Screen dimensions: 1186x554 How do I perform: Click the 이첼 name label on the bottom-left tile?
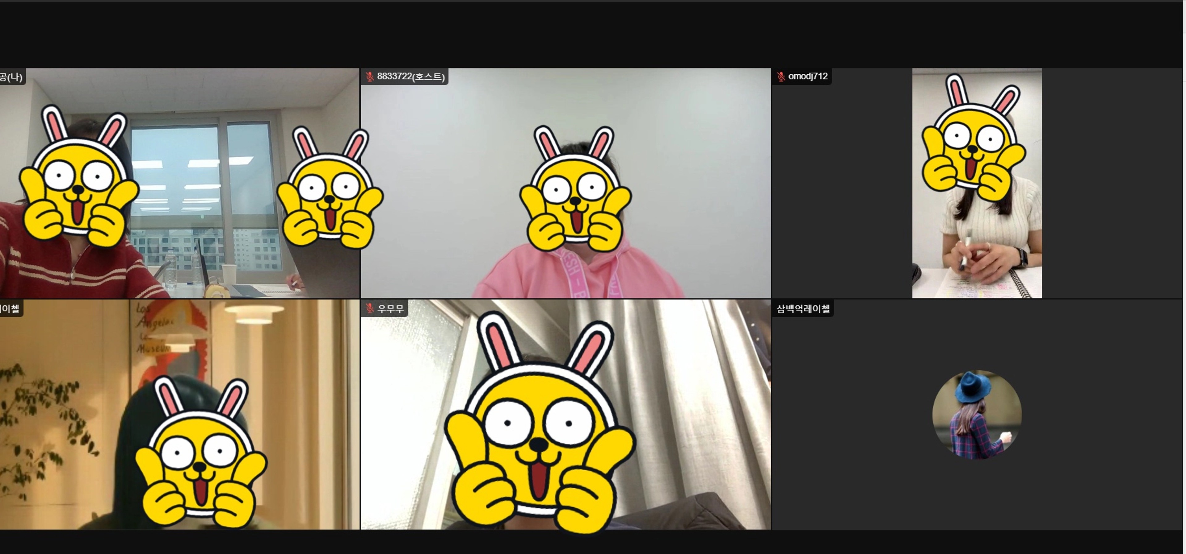[10, 308]
